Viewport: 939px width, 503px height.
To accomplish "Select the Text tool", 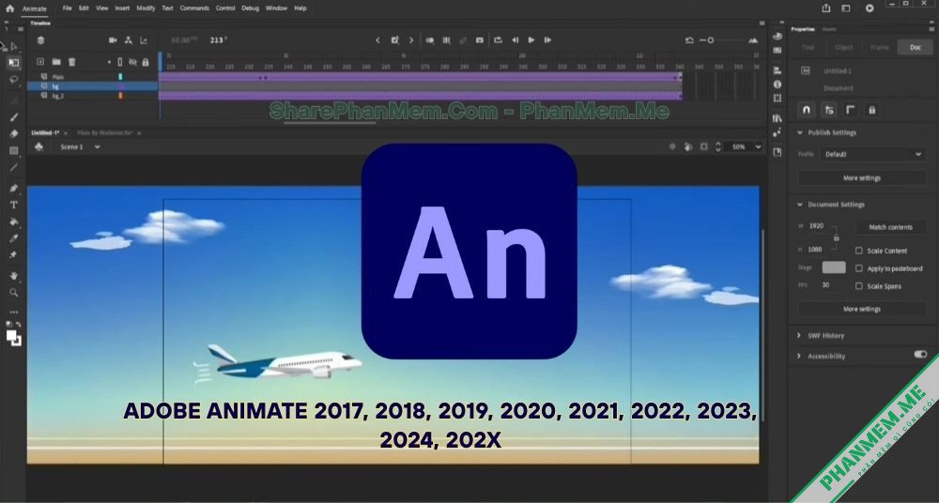I will [x=14, y=205].
